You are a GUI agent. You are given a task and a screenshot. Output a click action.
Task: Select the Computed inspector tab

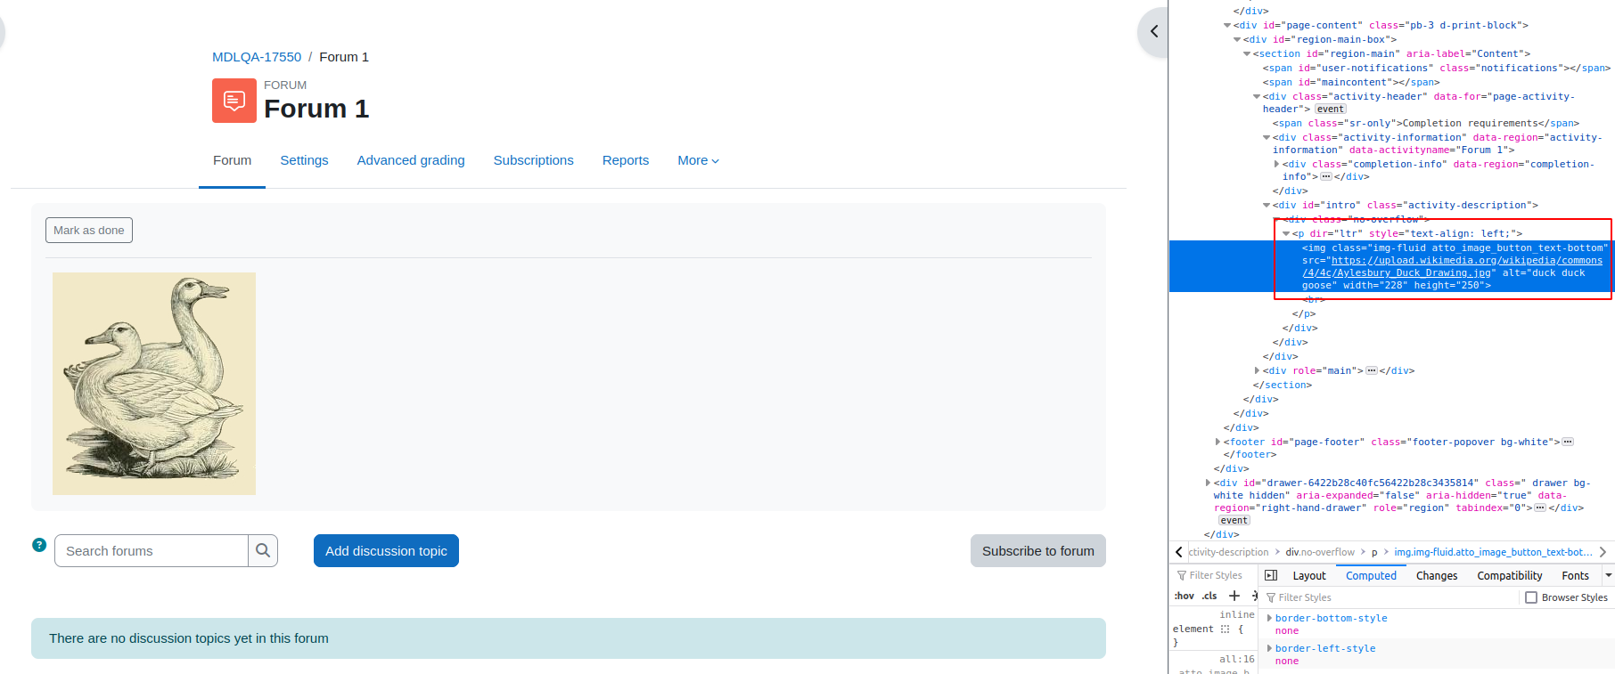1371,576
